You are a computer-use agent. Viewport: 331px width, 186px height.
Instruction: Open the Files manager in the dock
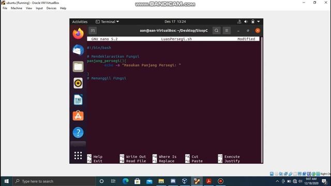coord(78,67)
